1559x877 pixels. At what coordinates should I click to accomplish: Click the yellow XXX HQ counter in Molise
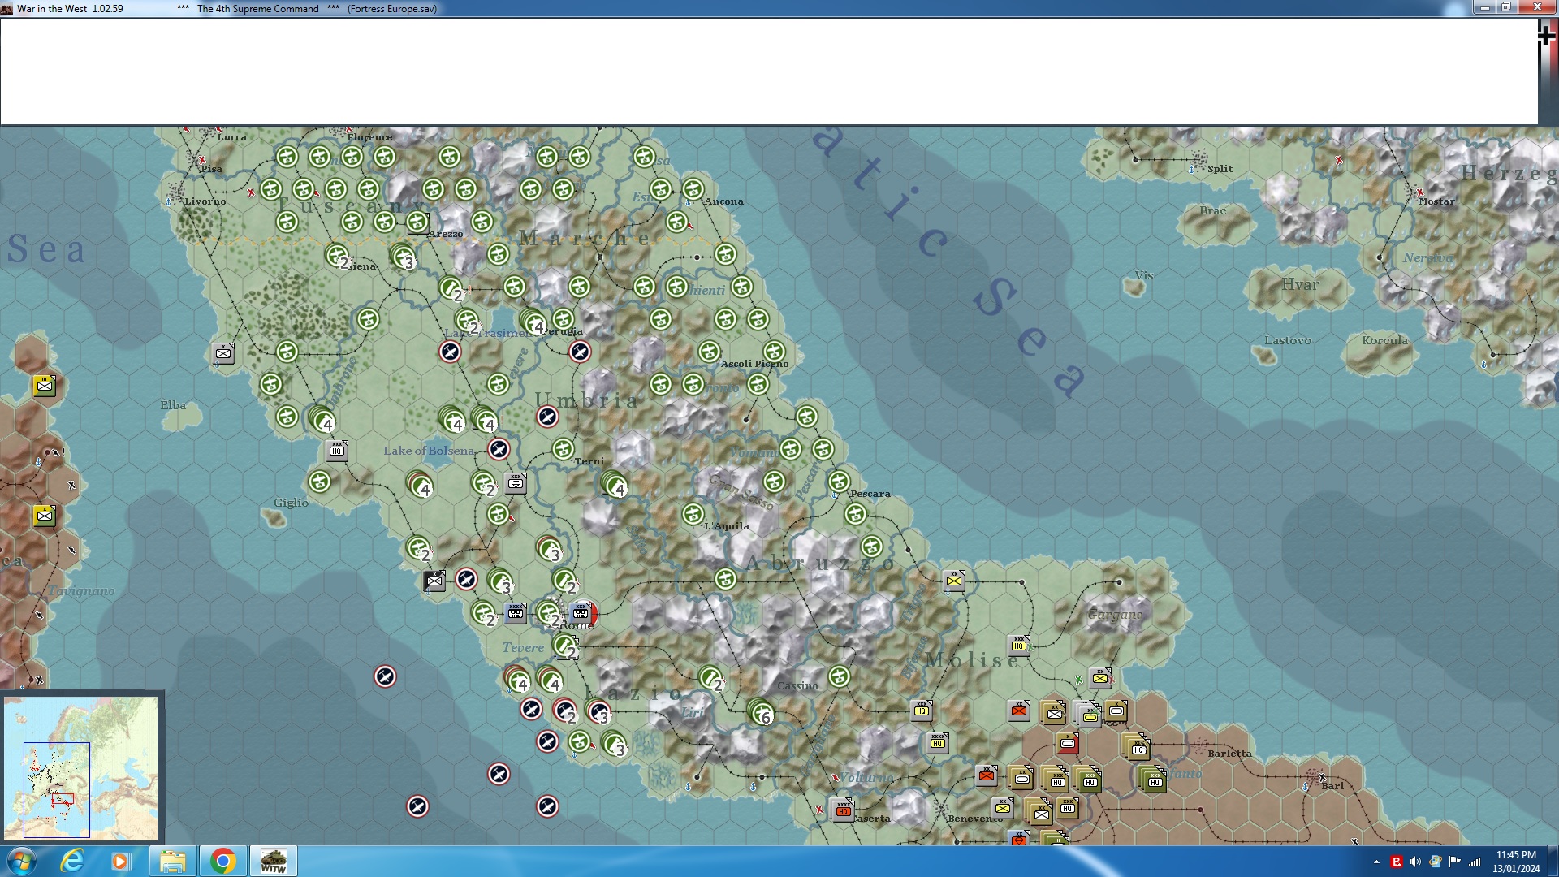click(1019, 646)
